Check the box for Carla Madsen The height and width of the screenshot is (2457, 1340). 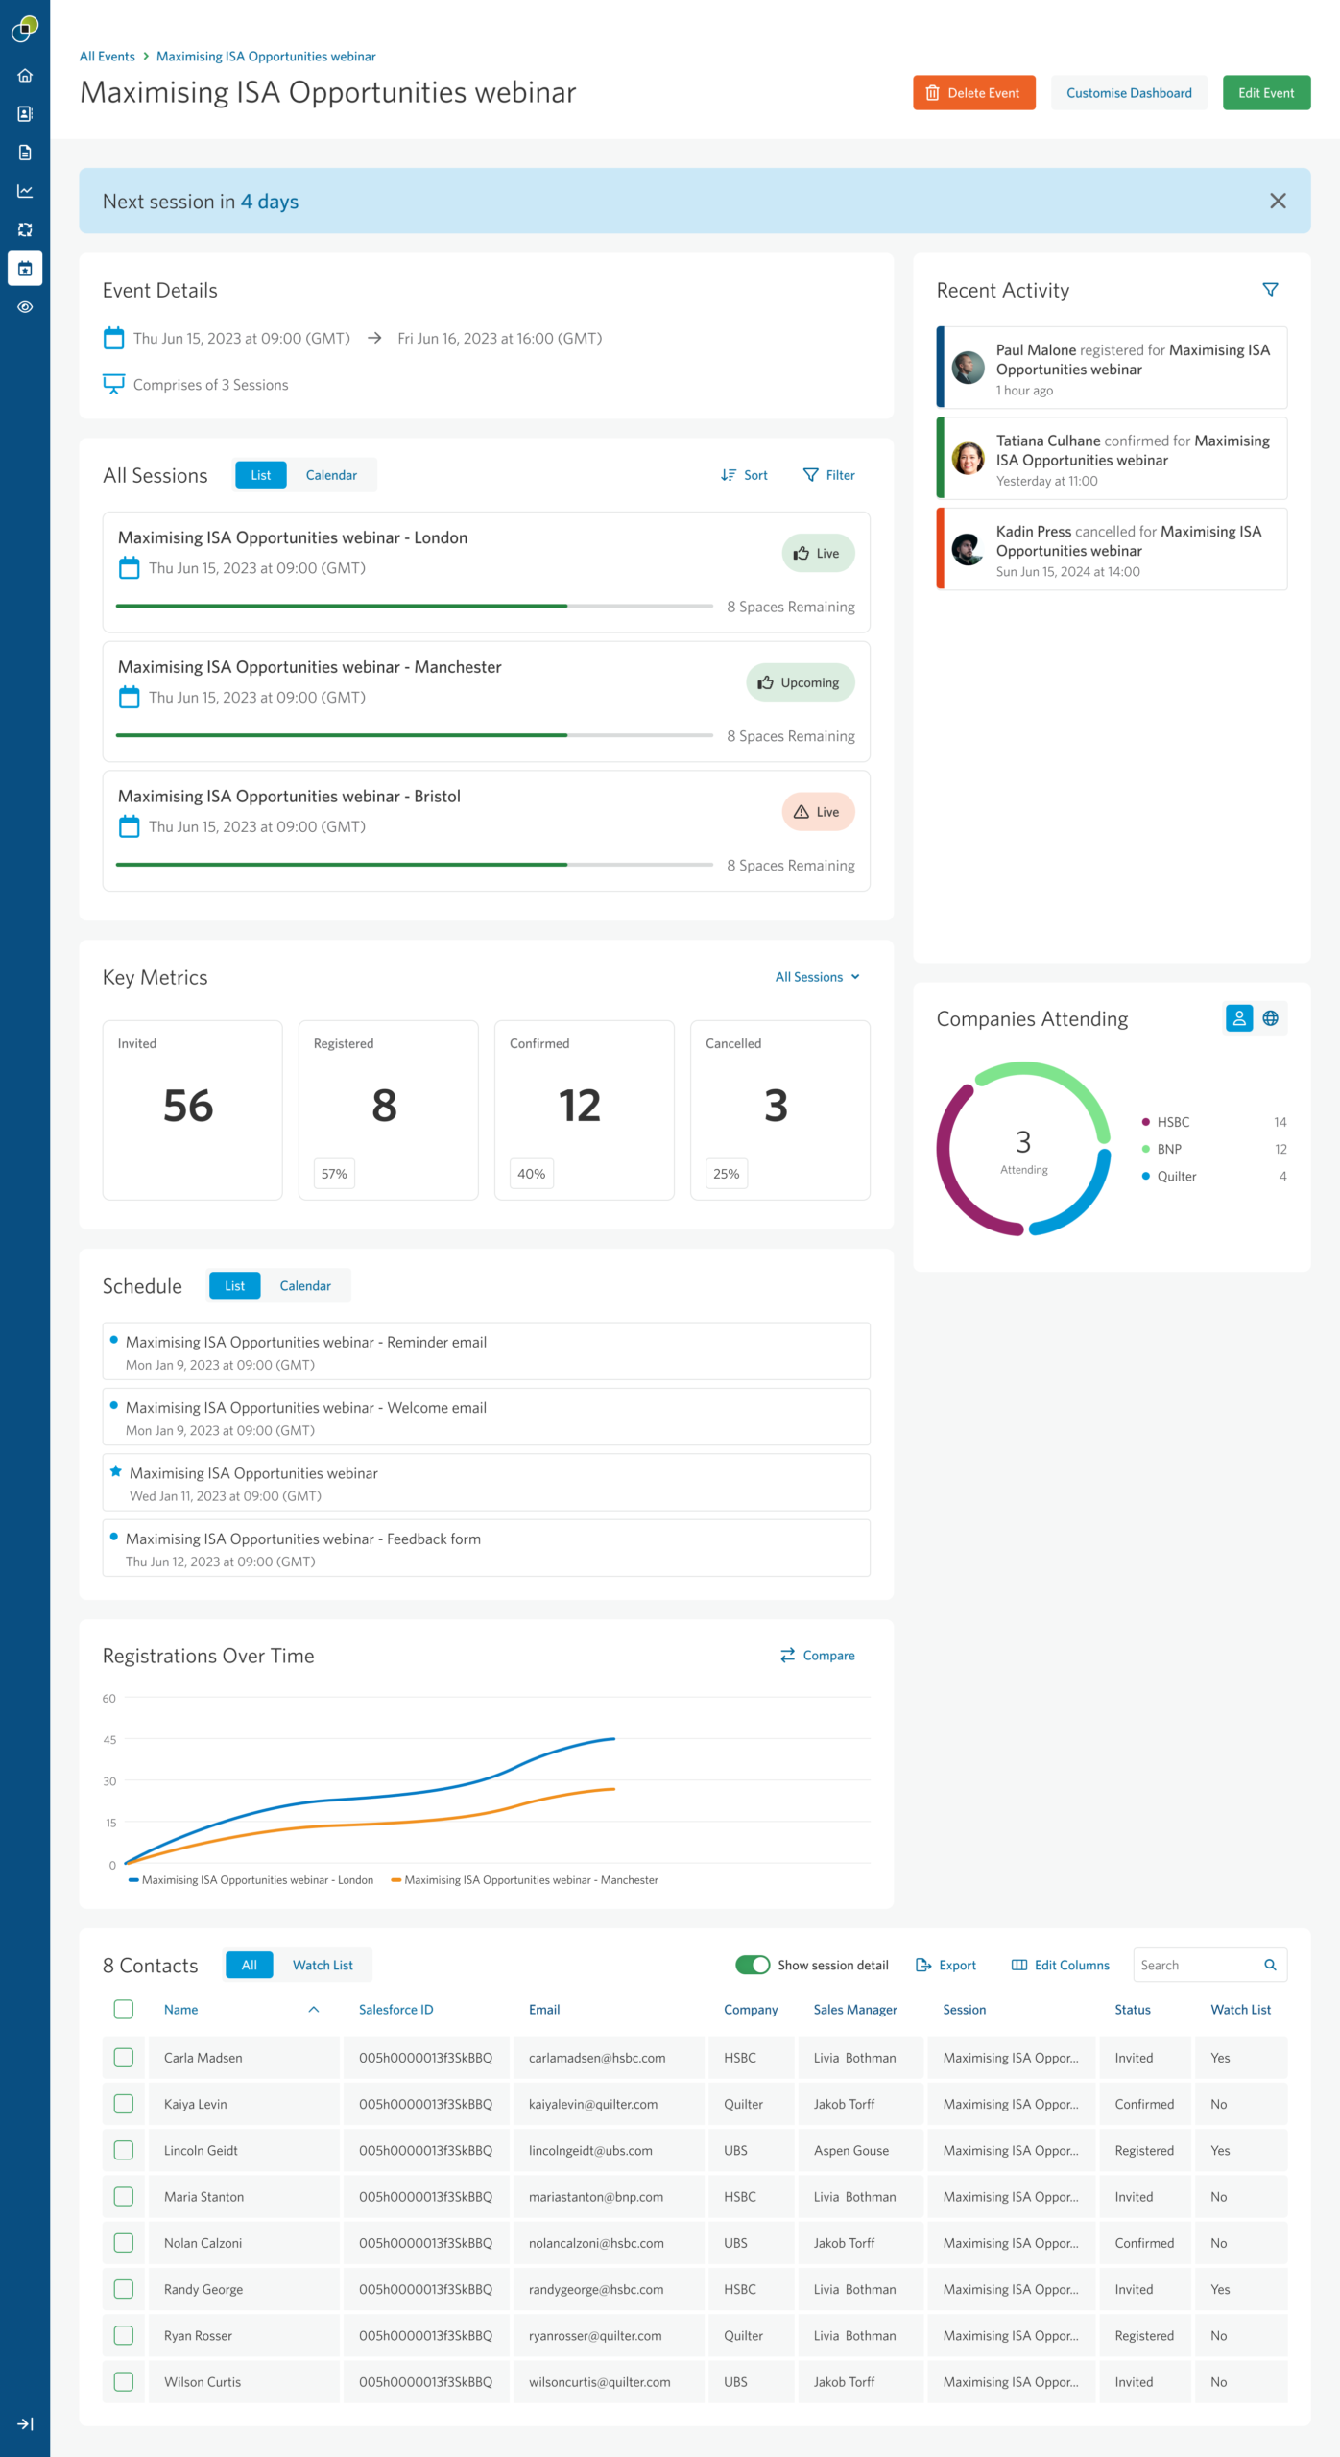tap(124, 2057)
